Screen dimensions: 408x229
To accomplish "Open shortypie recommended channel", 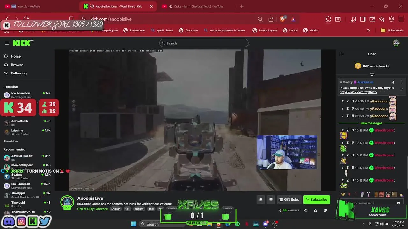I will point(27,195).
